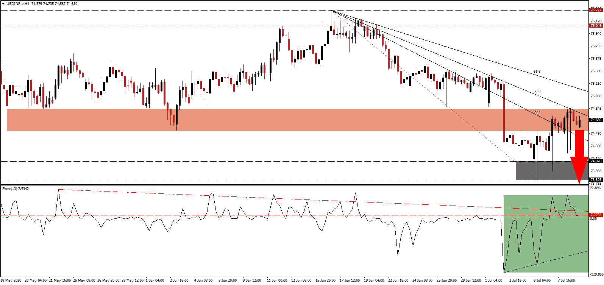Click the 73.805 black price label
604x285 pixels.
click(x=596, y=180)
